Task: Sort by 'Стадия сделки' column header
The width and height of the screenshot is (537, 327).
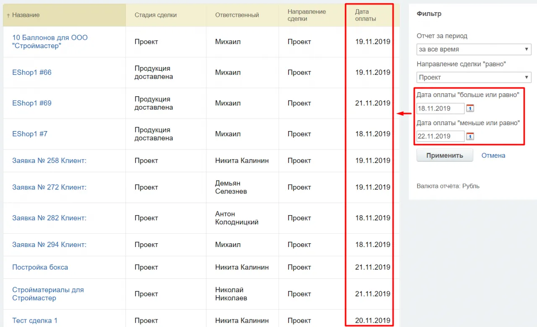Action: pyautogui.click(x=156, y=15)
